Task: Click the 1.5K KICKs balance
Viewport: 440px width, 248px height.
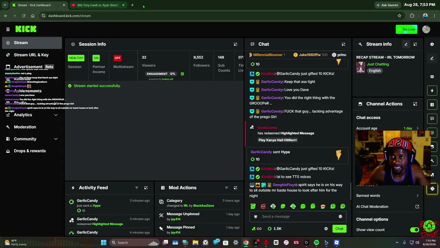Action: pyautogui.click(x=275, y=229)
